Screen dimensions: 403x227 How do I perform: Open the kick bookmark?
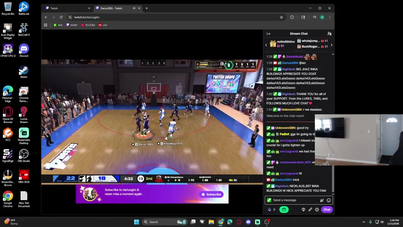(58, 25)
